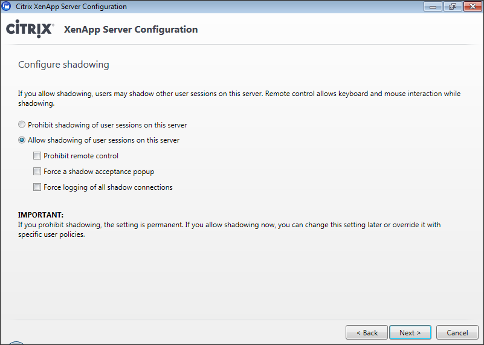Click the Configure shadowing heading

click(x=63, y=64)
